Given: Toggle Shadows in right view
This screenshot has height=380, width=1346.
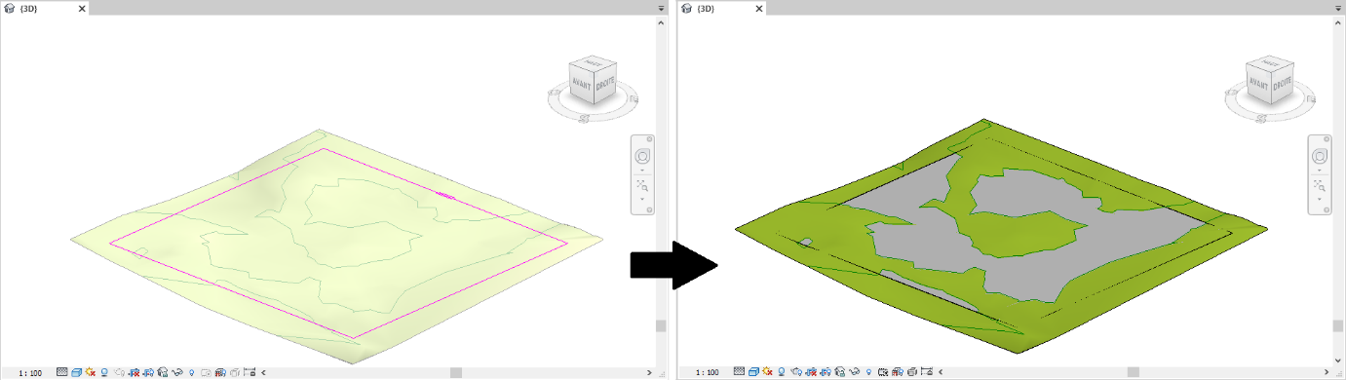Looking at the screenshot, I should (x=782, y=371).
